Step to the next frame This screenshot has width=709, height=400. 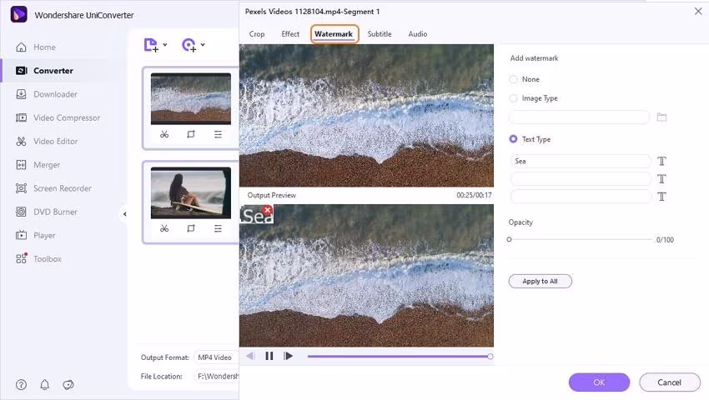[288, 356]
